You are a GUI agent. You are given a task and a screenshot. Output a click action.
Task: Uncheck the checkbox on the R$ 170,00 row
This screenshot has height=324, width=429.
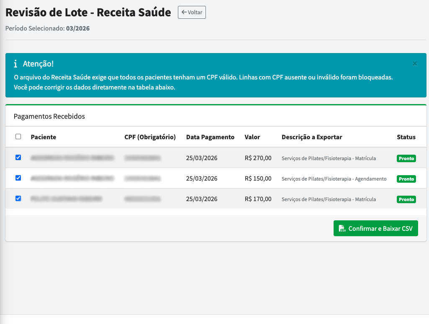(x=18, y=199)
